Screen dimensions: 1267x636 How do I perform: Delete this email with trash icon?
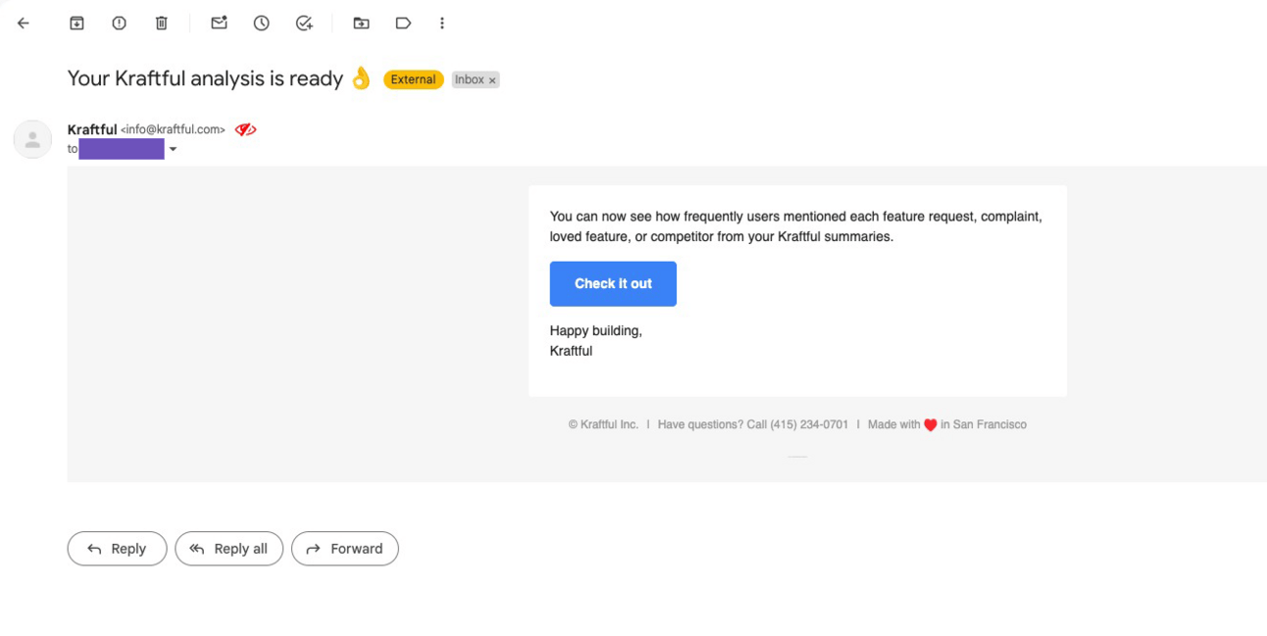coord(162,24)
